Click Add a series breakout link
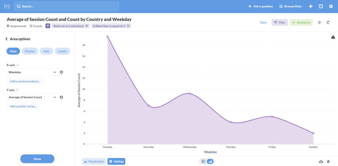This screenshot has height=166, width=338. pyautogui.click(x=25, y=81)
